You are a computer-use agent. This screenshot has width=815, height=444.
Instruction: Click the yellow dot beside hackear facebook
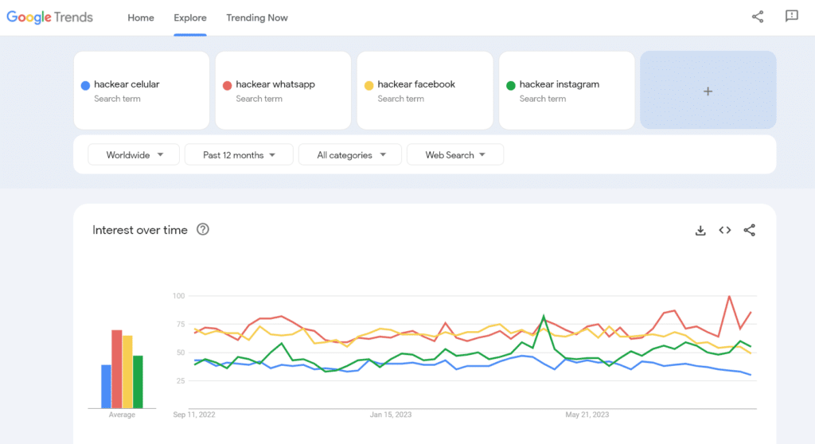pos(369,85)
